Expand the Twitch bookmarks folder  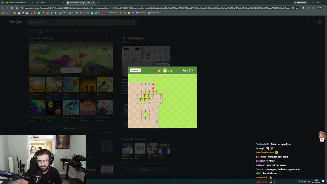(63, 13)
